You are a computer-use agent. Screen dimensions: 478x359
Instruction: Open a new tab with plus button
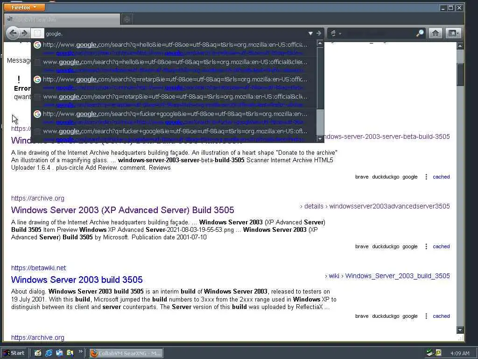point(127,20)
